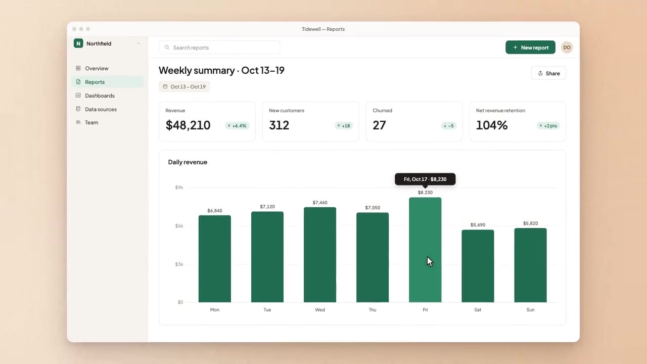This screenshot has width=647, height=364.
Task: Click the Revenue $48,210 card
Action: click(x=207, y=121)
